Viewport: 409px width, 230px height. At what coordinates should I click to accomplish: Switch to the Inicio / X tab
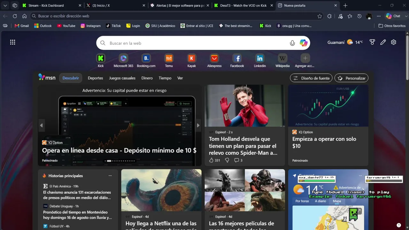tap(115, 5)
